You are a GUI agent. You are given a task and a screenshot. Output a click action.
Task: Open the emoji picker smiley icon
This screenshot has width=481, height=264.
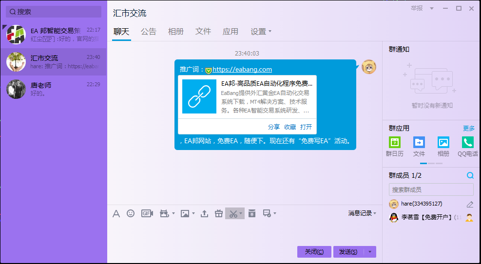pyautogui.click(x=131, y=213)
